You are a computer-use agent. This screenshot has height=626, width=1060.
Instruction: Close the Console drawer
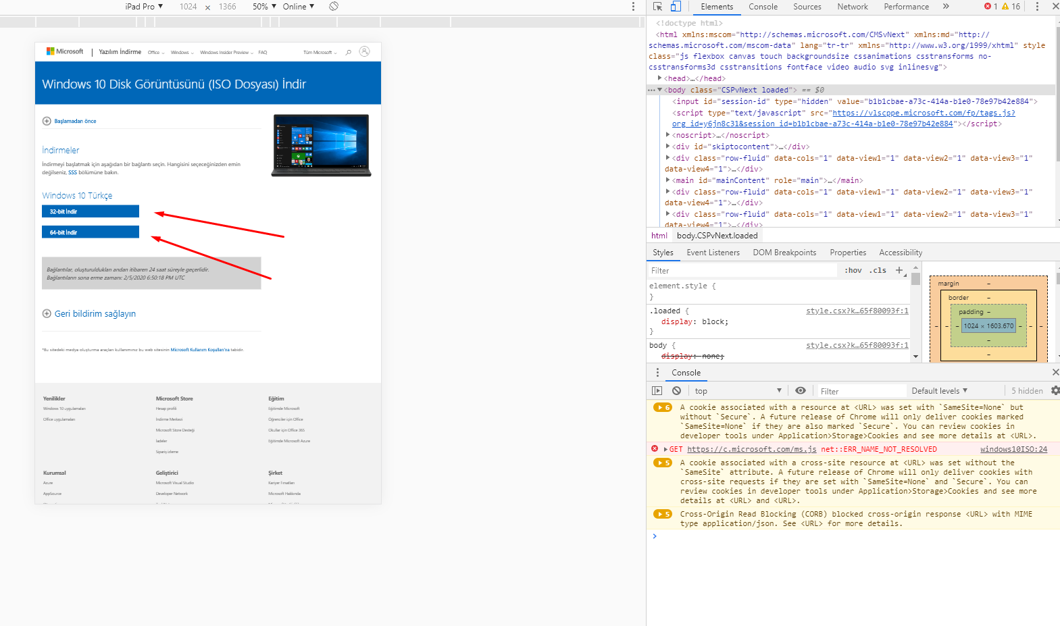tap(1055, 372)
